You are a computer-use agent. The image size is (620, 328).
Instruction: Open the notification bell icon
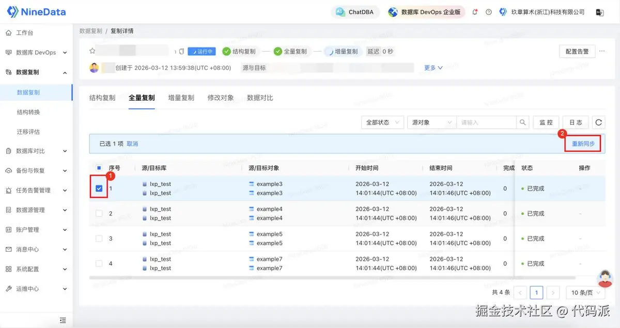tap(475, 12)
